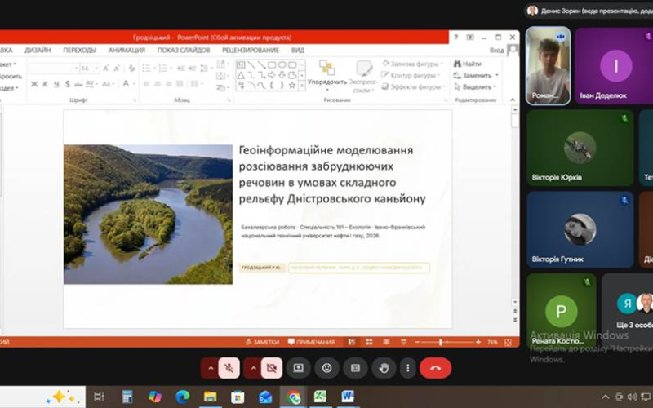This screenshot has width=653, height=408.
Task: Open Контур фигуры shape outline menu
Action: [x=411, y=75]
